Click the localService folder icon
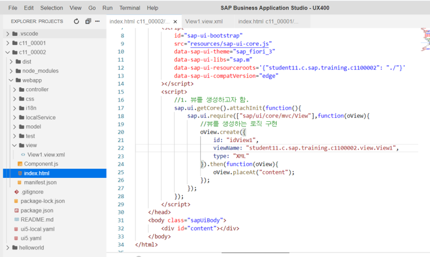Screen dimensions: 430x257 pyautogui.click(x=21, y=117)
